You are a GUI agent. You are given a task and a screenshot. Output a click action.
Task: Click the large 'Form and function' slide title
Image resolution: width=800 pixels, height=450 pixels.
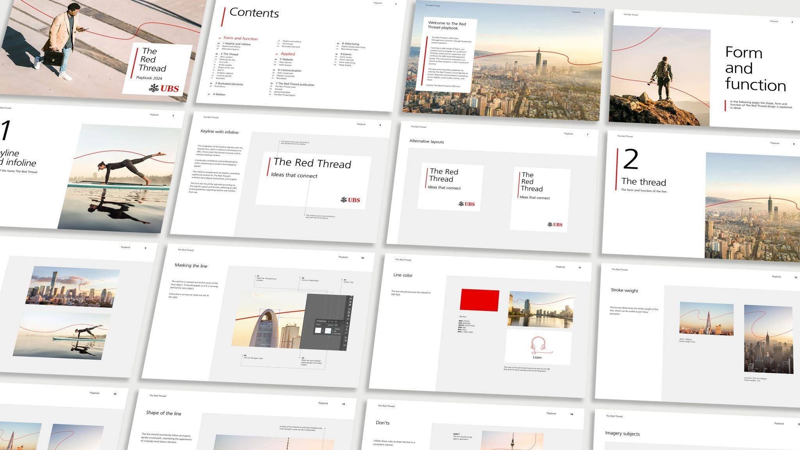(x=755, y=69)
